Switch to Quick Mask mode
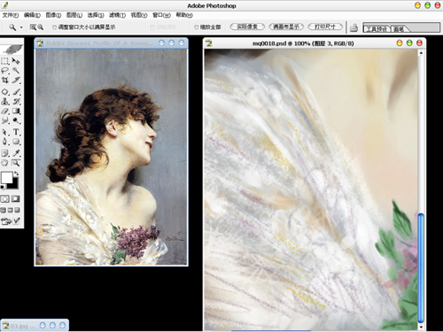This screenshot has height=332, width=443. point(16,199)
